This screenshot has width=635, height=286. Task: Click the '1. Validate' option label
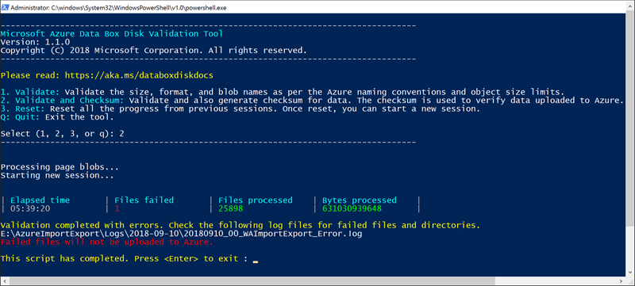(x=30, y=92)
